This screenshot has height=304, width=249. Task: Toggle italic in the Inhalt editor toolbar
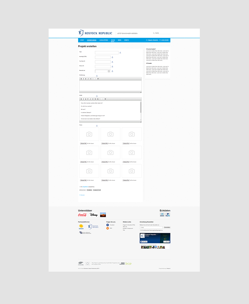tap(83, 99)
